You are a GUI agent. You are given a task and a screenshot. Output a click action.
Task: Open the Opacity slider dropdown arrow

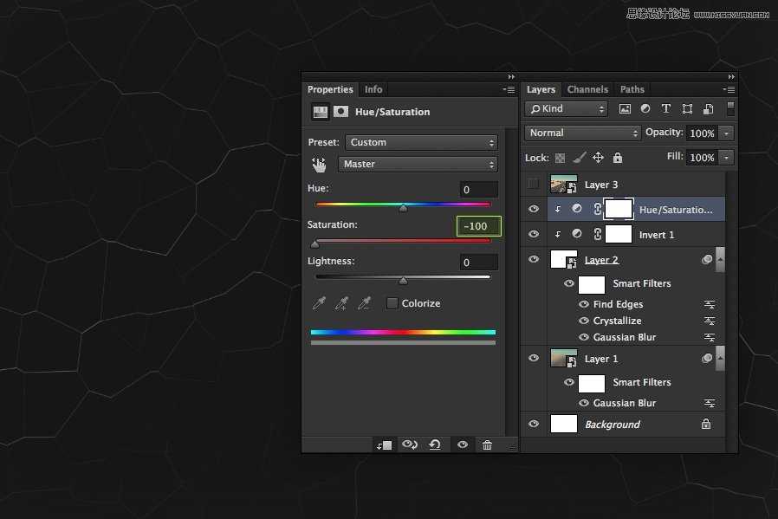726,133
